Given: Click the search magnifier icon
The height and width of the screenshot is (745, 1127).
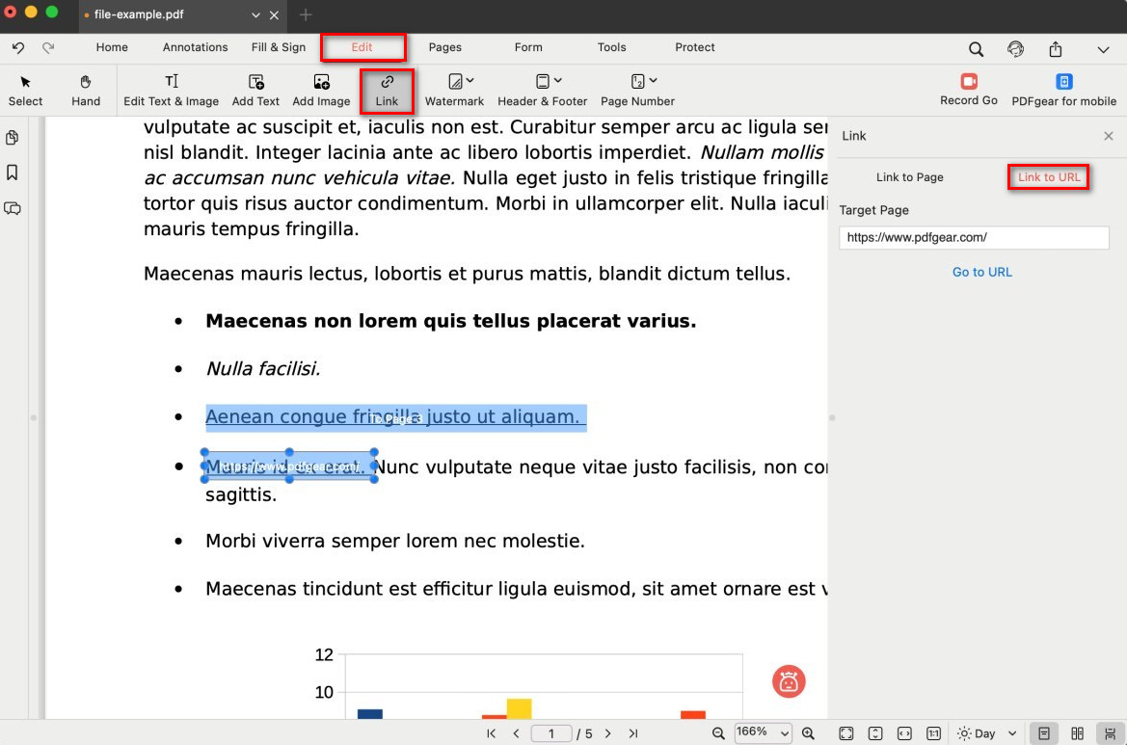Looking at the screenshot, I should click(x=976, y=49).
